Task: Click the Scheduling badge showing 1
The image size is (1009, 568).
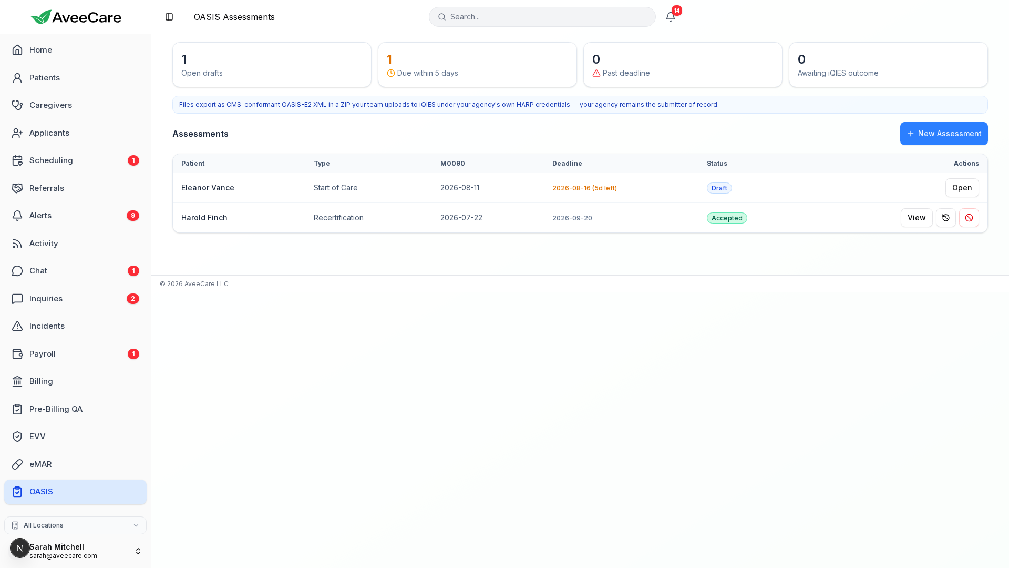Action: point(133,160)
